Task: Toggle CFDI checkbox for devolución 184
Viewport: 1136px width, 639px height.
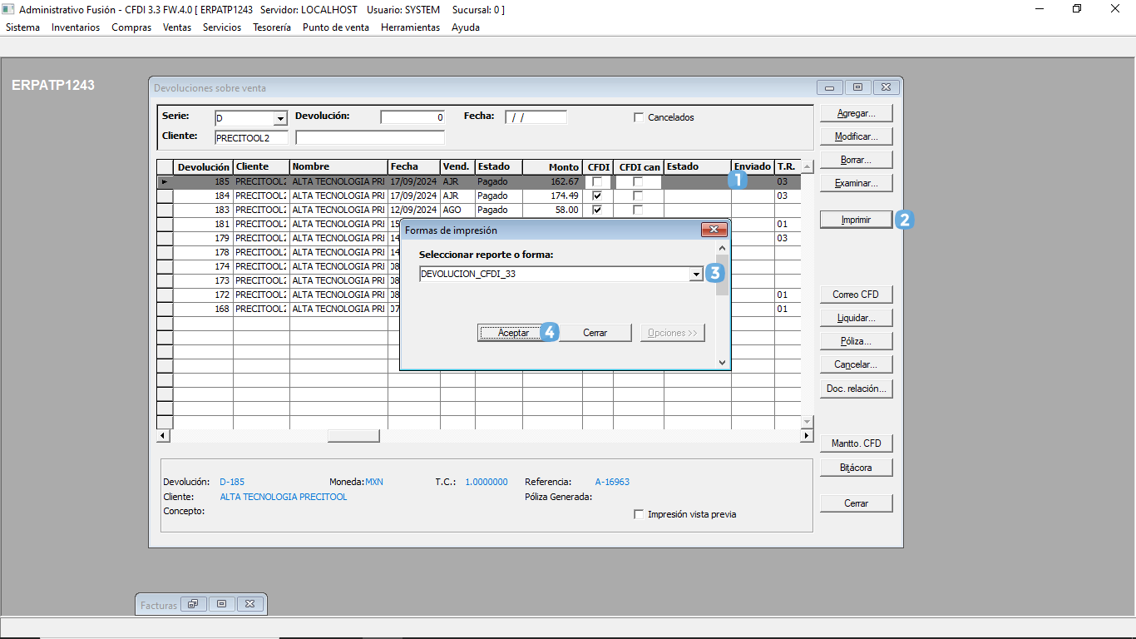Action: tap(597, 196)
